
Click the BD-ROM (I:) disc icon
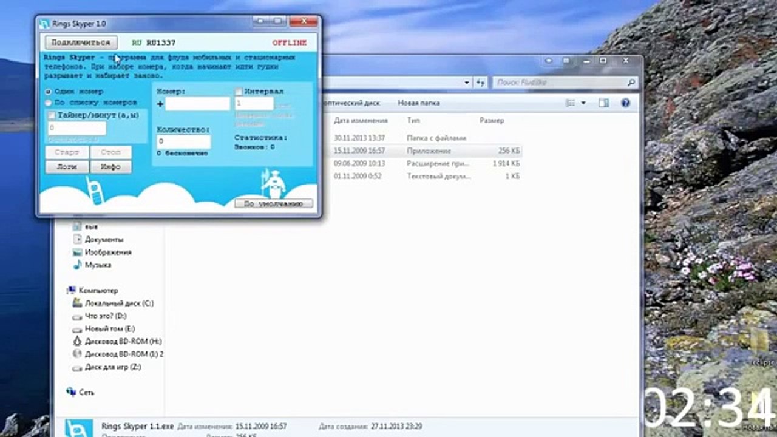pos(77,354)
